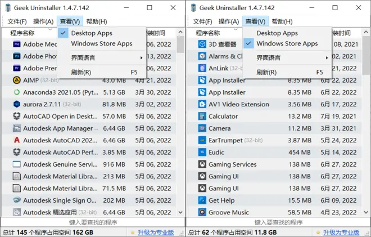
Task: Select the Get Help app icon
Action: pos(202,200)
